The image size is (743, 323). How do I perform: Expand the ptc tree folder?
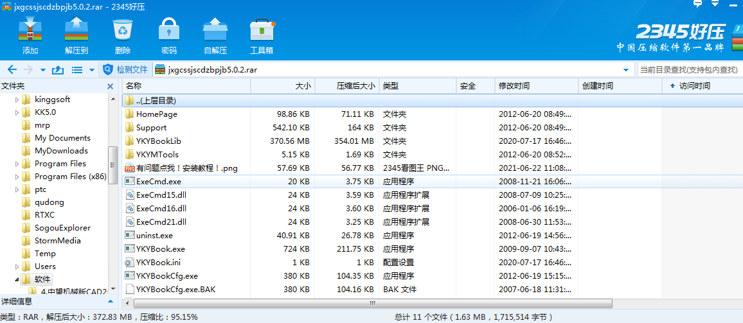point(17,189)
